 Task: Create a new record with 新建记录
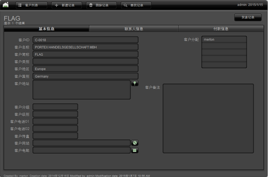click(x=67, y=5)
